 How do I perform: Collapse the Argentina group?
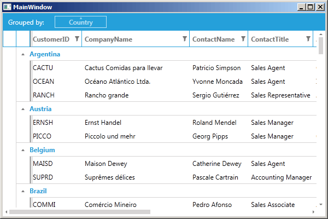(x=22, y=54)
